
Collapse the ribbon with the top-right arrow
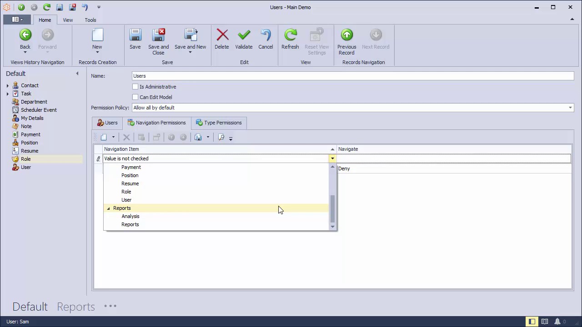[x=572, y=19]
